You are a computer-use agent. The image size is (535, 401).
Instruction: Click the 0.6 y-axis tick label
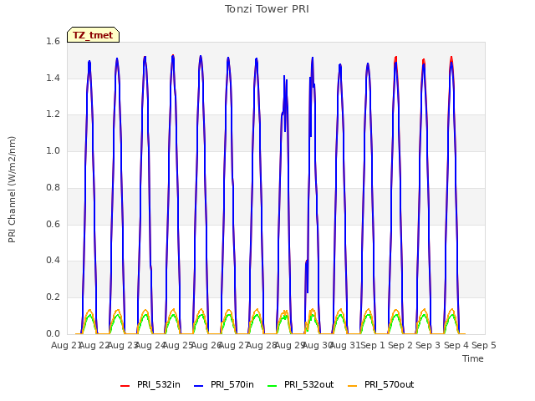53,224
